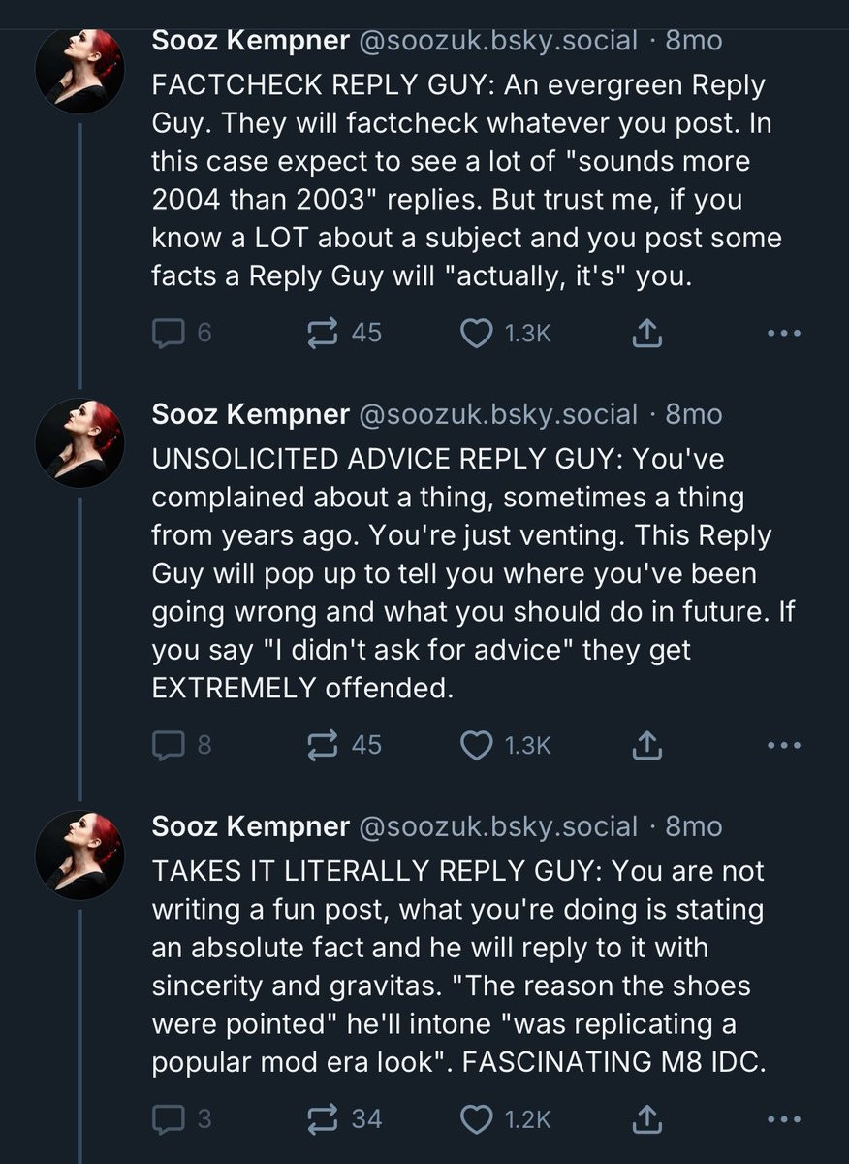Open more options on UNSOLICITED ADVICE post
Viewport: 849px width, 1164px height.
point(783,745)
